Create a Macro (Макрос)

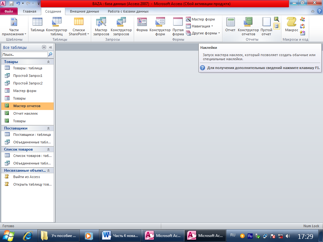291,25
